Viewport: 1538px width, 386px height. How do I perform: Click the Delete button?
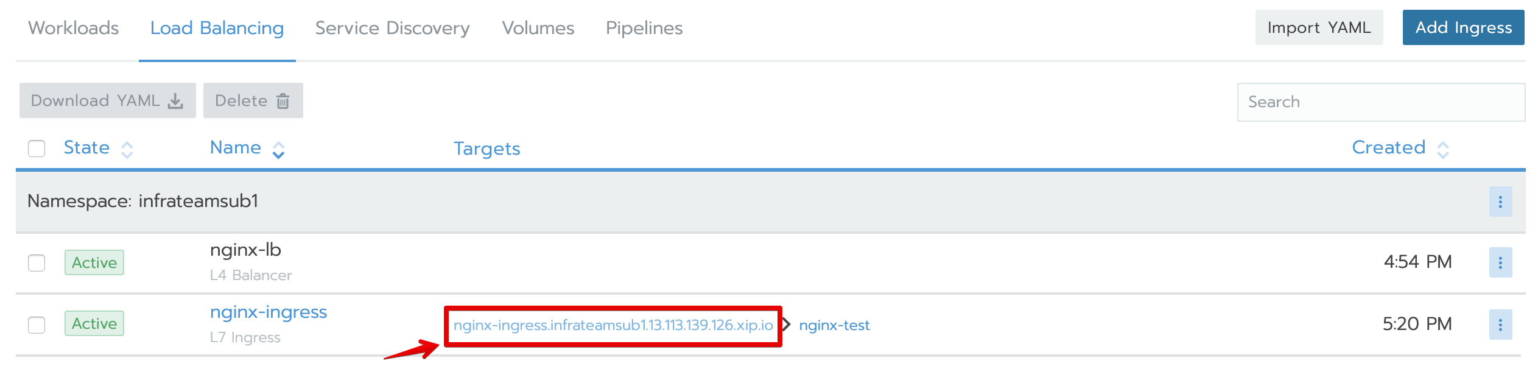[x=253, y=100]
